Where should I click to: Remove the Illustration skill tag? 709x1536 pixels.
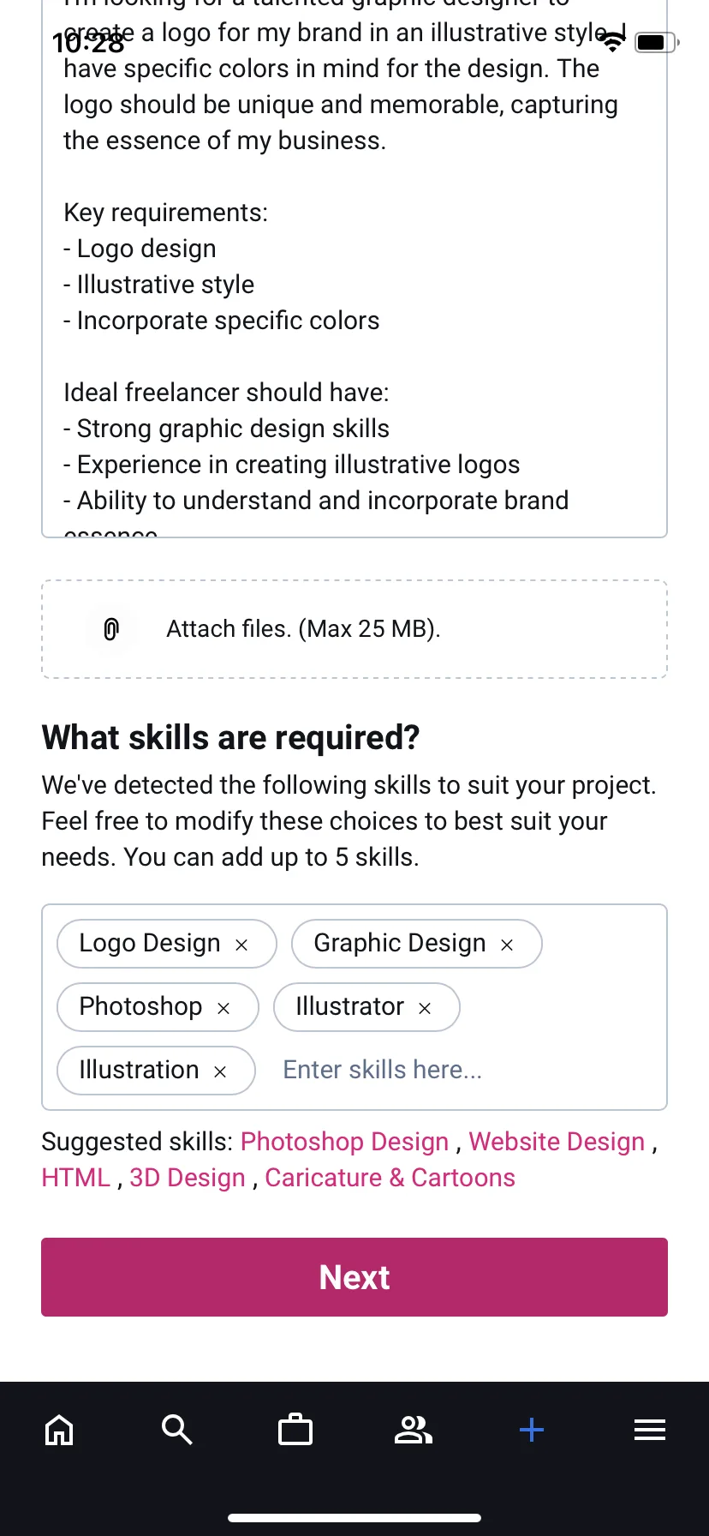220,1071
